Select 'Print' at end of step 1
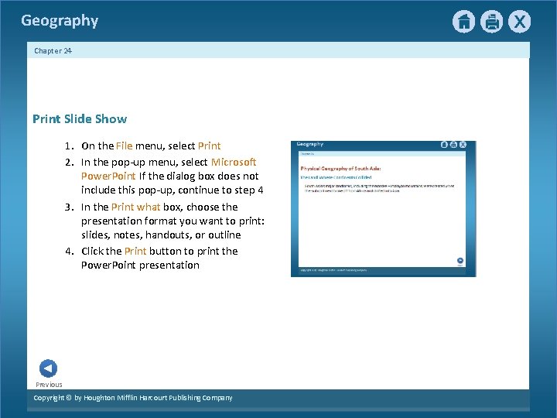Viewport: 557px width, 418px height. 209,146
